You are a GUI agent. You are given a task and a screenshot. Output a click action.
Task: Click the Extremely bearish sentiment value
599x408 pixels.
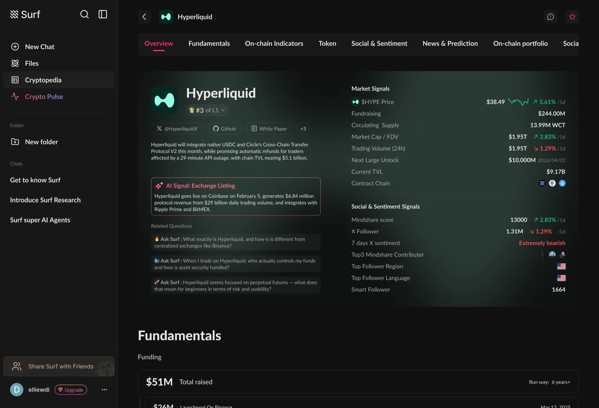[x=542, y=243]
